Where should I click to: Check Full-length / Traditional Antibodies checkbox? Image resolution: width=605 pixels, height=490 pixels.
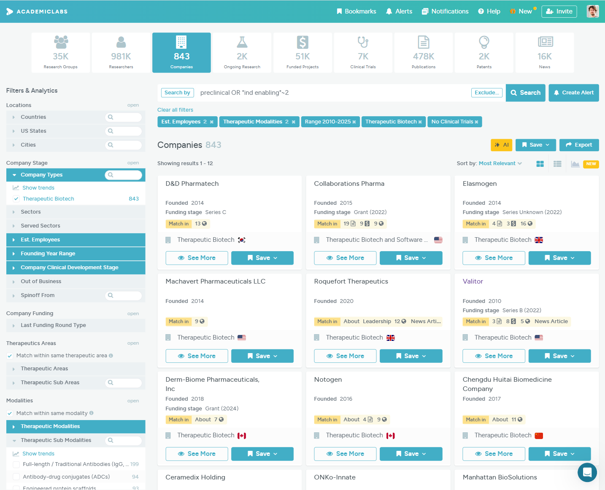(16, 464)
